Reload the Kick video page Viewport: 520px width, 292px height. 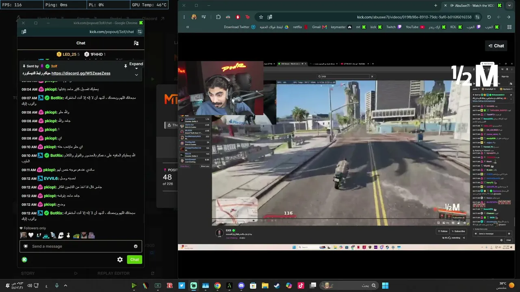489,17
